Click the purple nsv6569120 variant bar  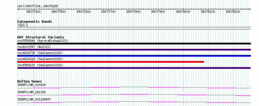(x=134, y=68)
